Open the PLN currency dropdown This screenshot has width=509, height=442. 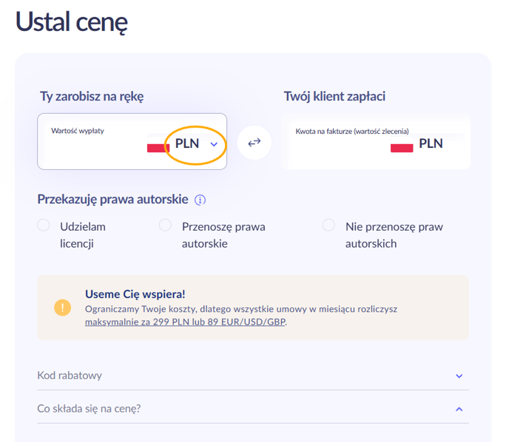[x=196, y=143]
